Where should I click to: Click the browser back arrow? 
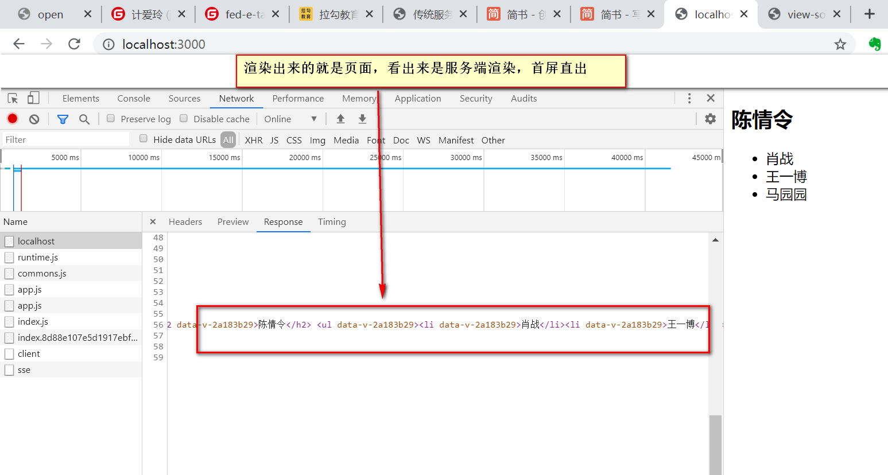coord(19,44)
